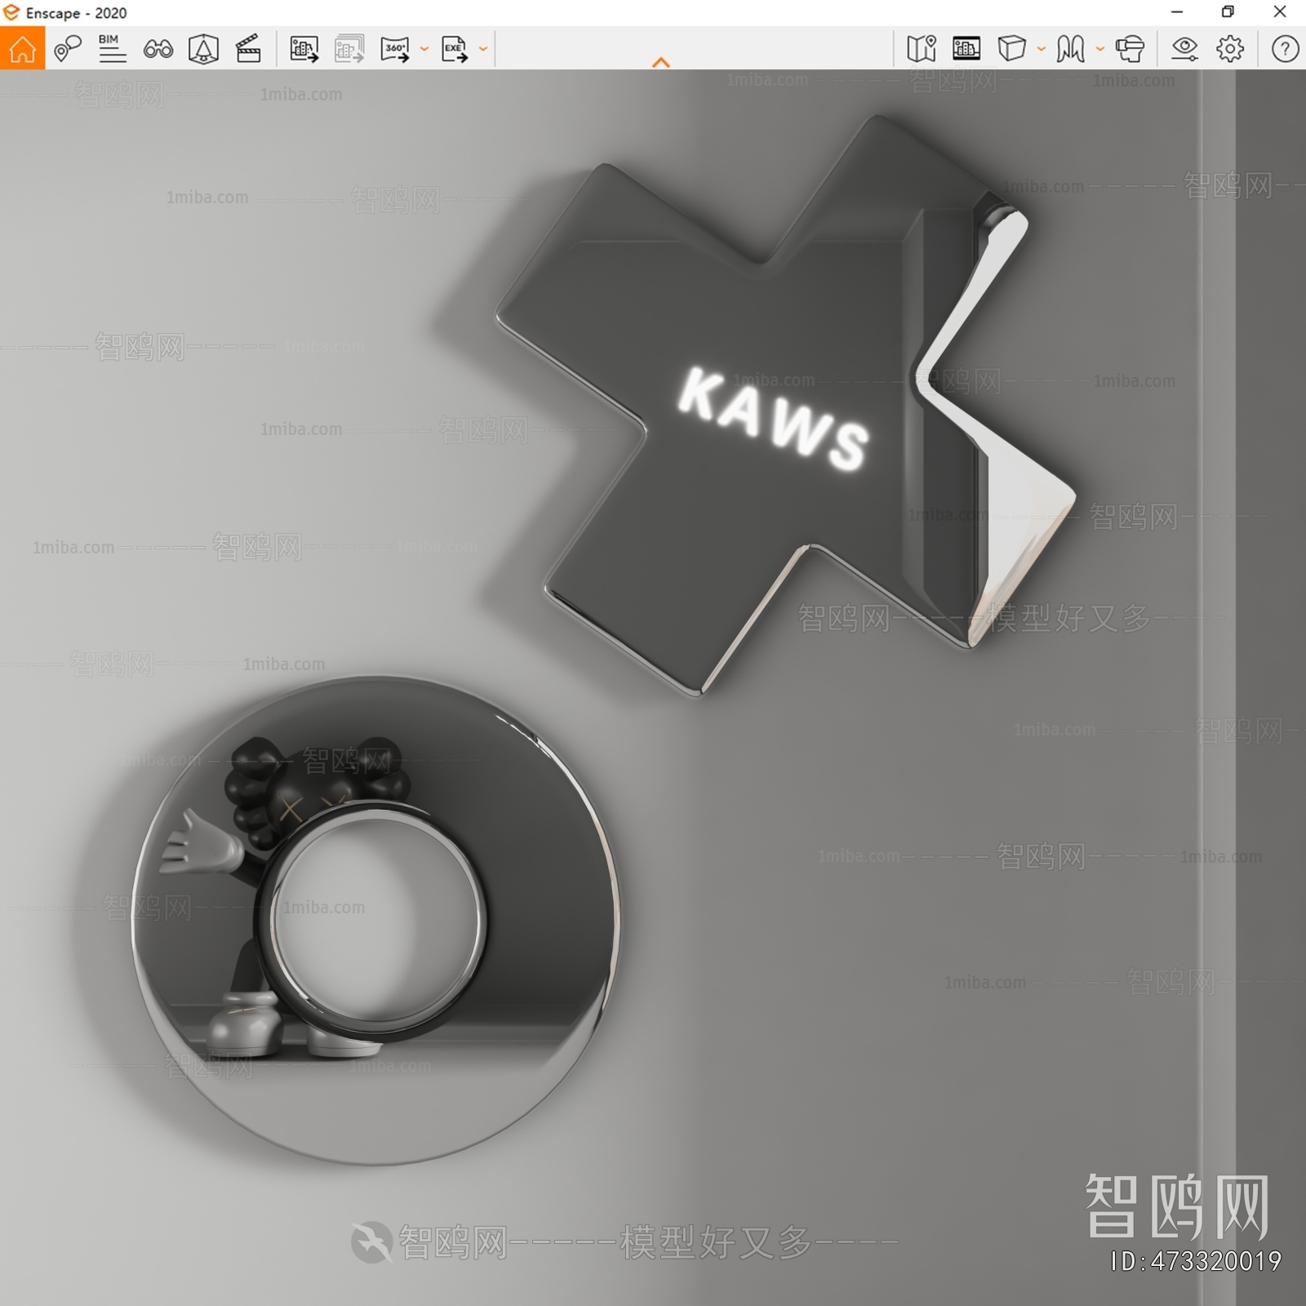Toggle rendered view mode icon
Viewport: 1306px width, 1306px height.
pos(966,48)
